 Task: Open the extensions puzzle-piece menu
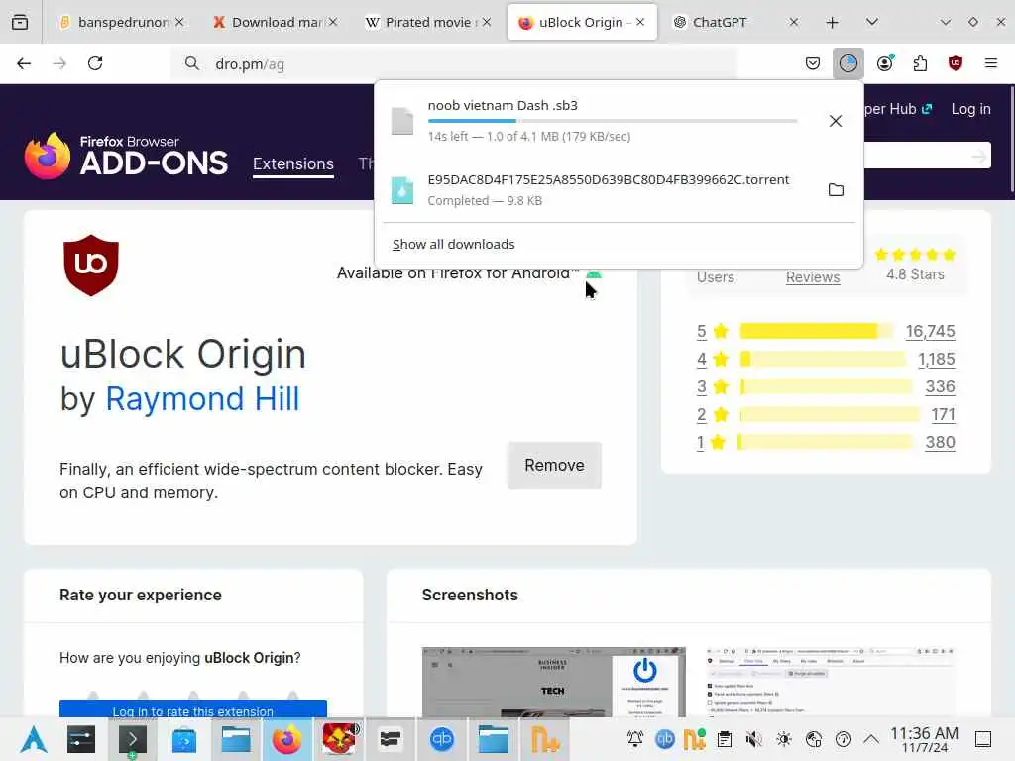pos(920,63)
